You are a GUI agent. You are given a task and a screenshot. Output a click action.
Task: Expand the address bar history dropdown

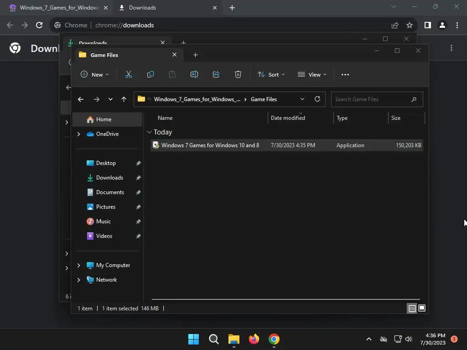[302, 99]
